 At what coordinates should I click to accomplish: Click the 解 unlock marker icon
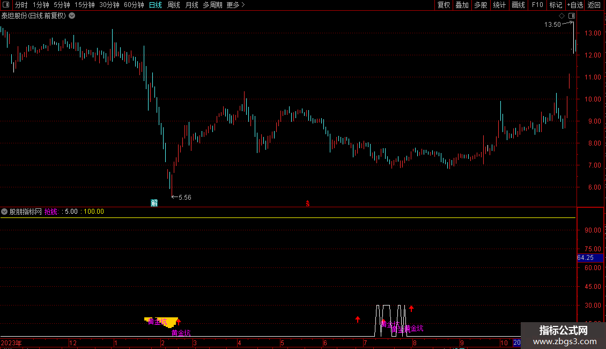[x=154, y=203]
